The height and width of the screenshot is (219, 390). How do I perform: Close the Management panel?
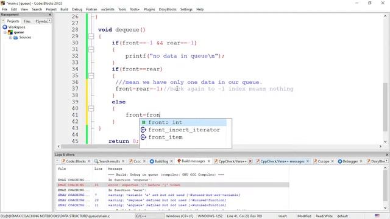50,15
